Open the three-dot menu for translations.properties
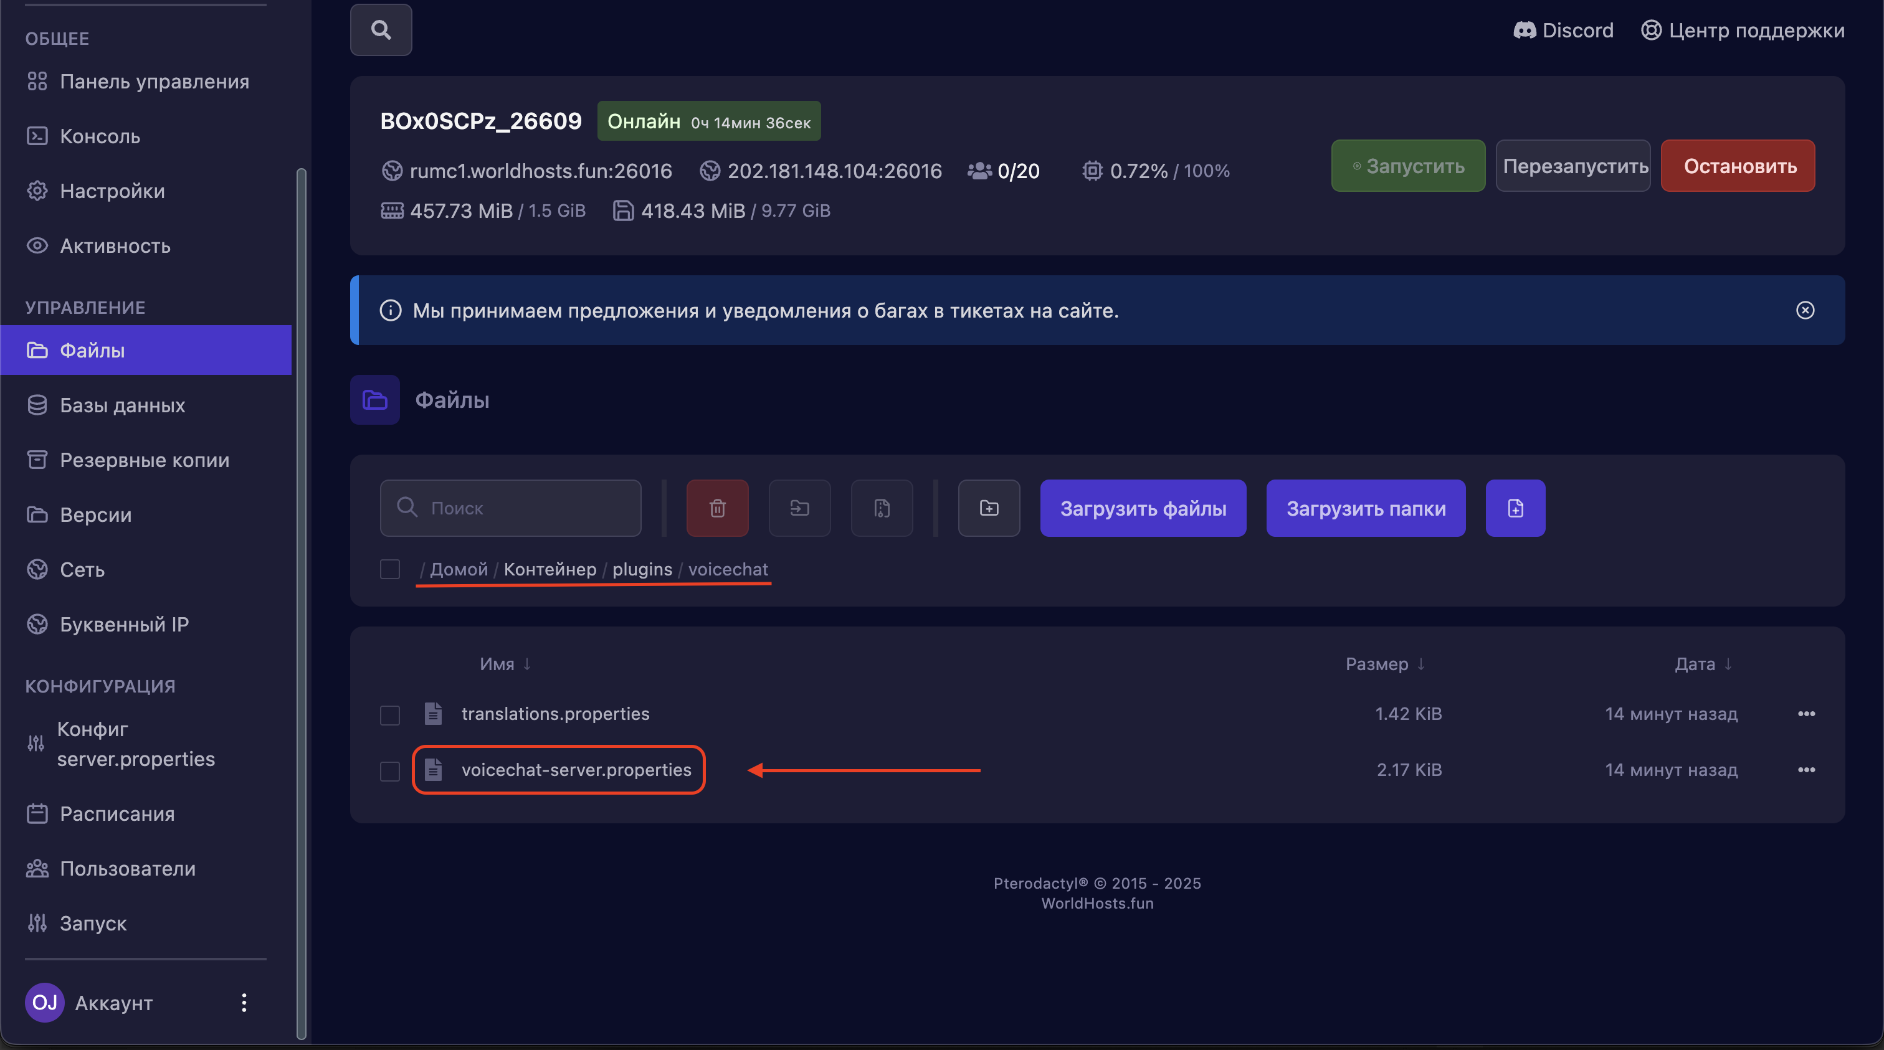The height and width of the screenshot is (1050, 1884). pos(1805,714)
